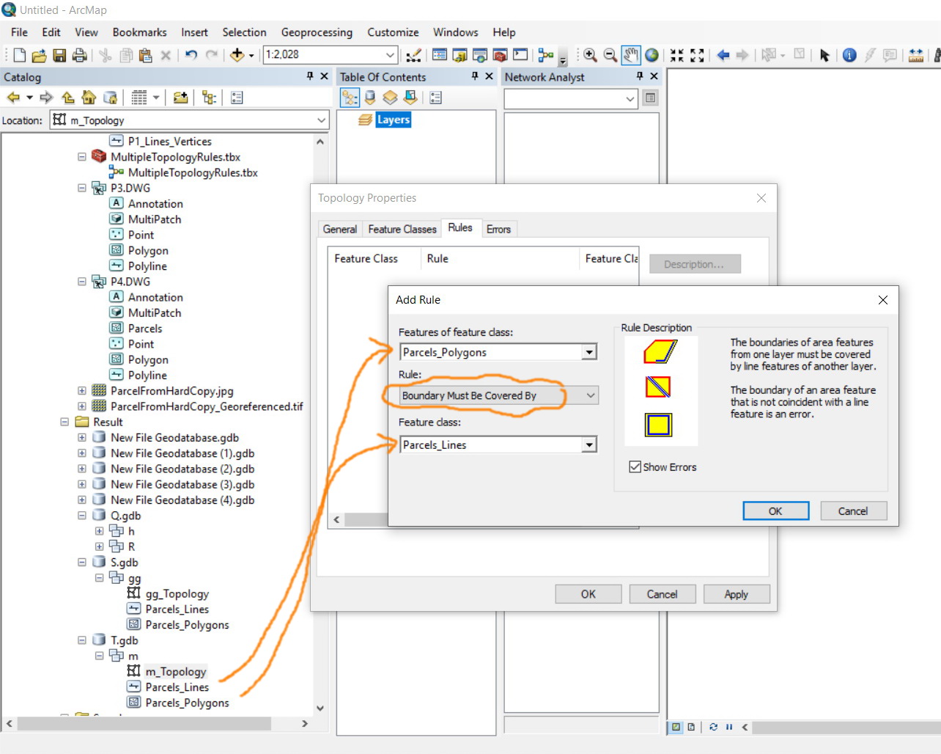Open a map document via folder icon
This screenshot has height=754, width=941.
(40, 55)
